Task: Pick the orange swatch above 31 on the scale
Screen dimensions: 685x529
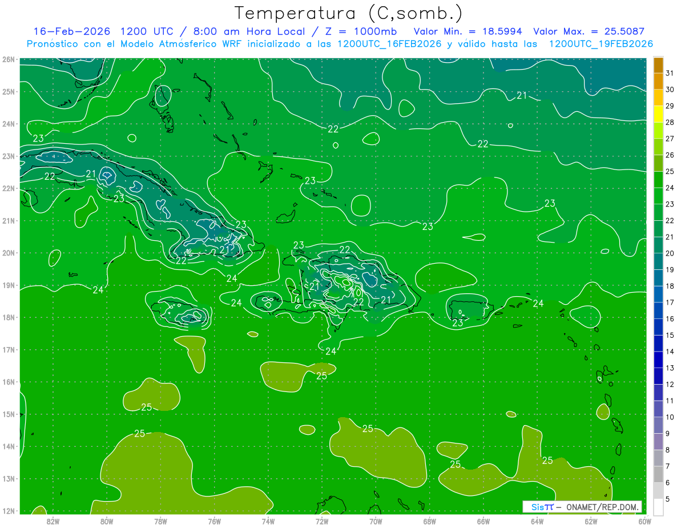Action: 658,65
